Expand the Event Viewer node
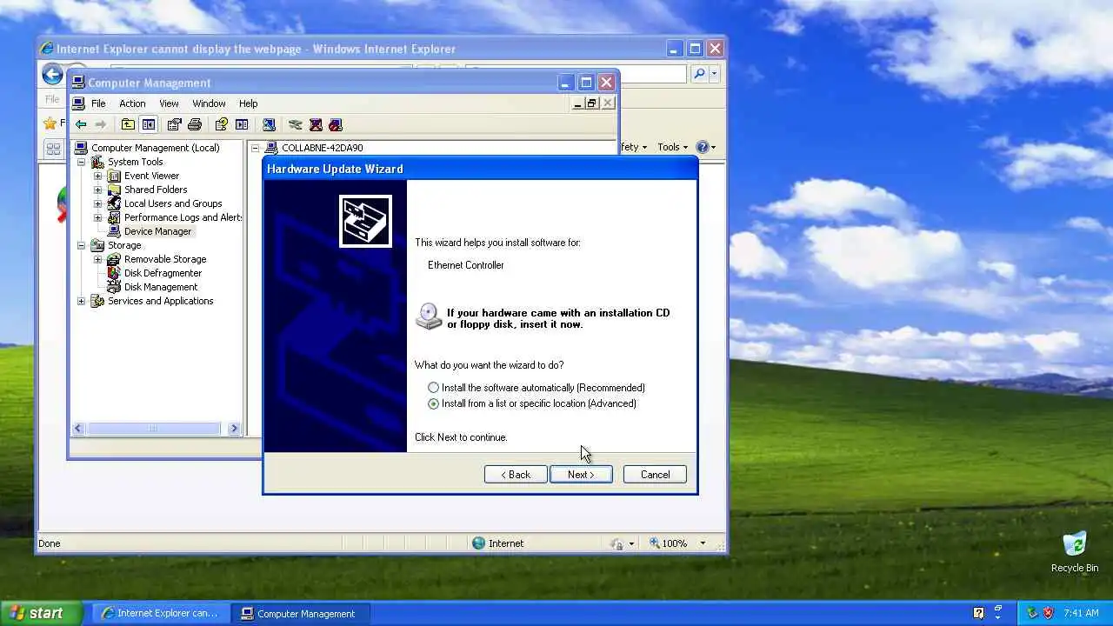Screen dimensions: 1113x626 click(98, 176)
